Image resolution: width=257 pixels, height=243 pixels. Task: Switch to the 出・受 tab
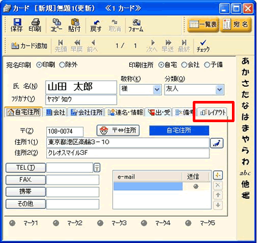[159, 113]
